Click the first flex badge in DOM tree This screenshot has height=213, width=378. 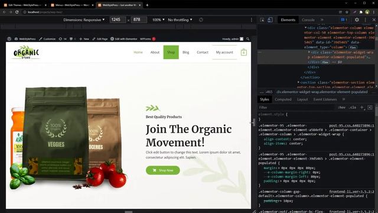click(353, 47)
